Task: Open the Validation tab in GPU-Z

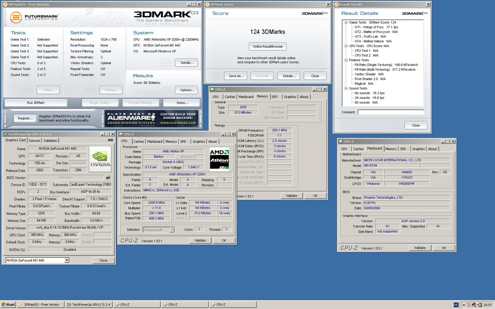Action: coord(50,141)
